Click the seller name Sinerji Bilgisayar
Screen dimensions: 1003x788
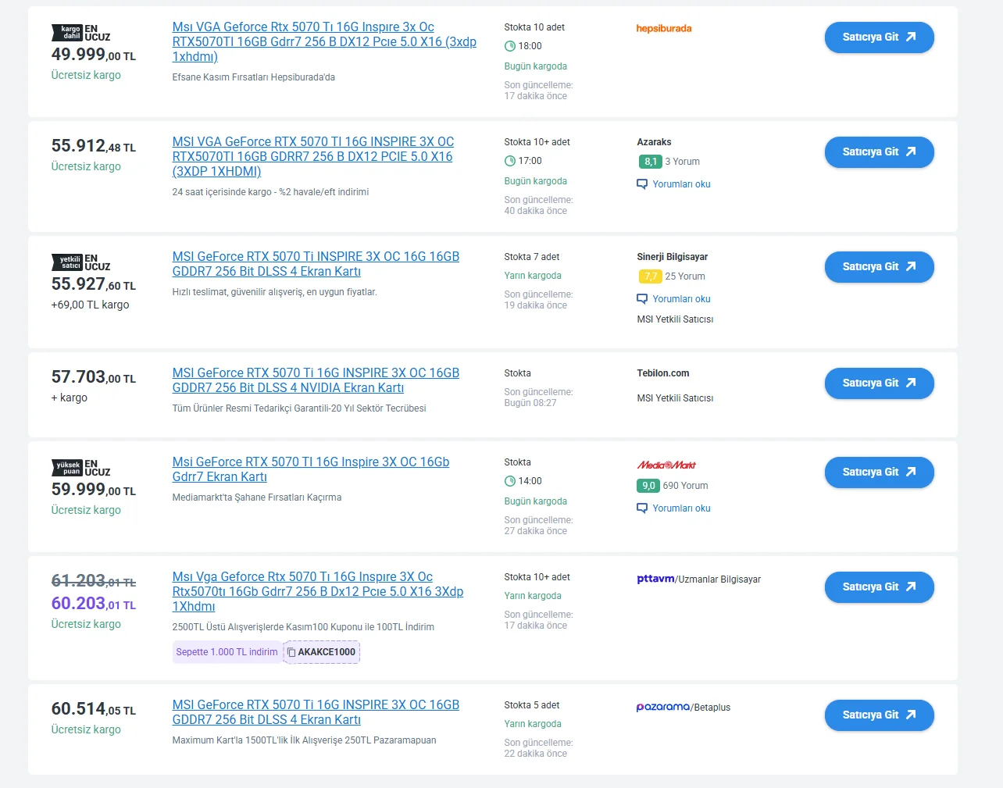[673, 257]
